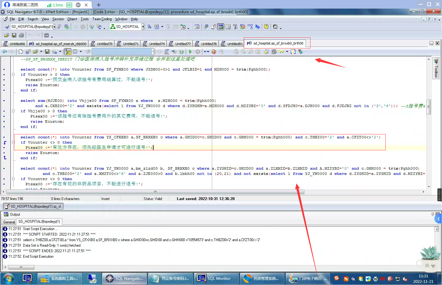Viewport: 442px width, 285px height.
Task: Click the printer icon in main toolbar
Action: click(21, 35)
